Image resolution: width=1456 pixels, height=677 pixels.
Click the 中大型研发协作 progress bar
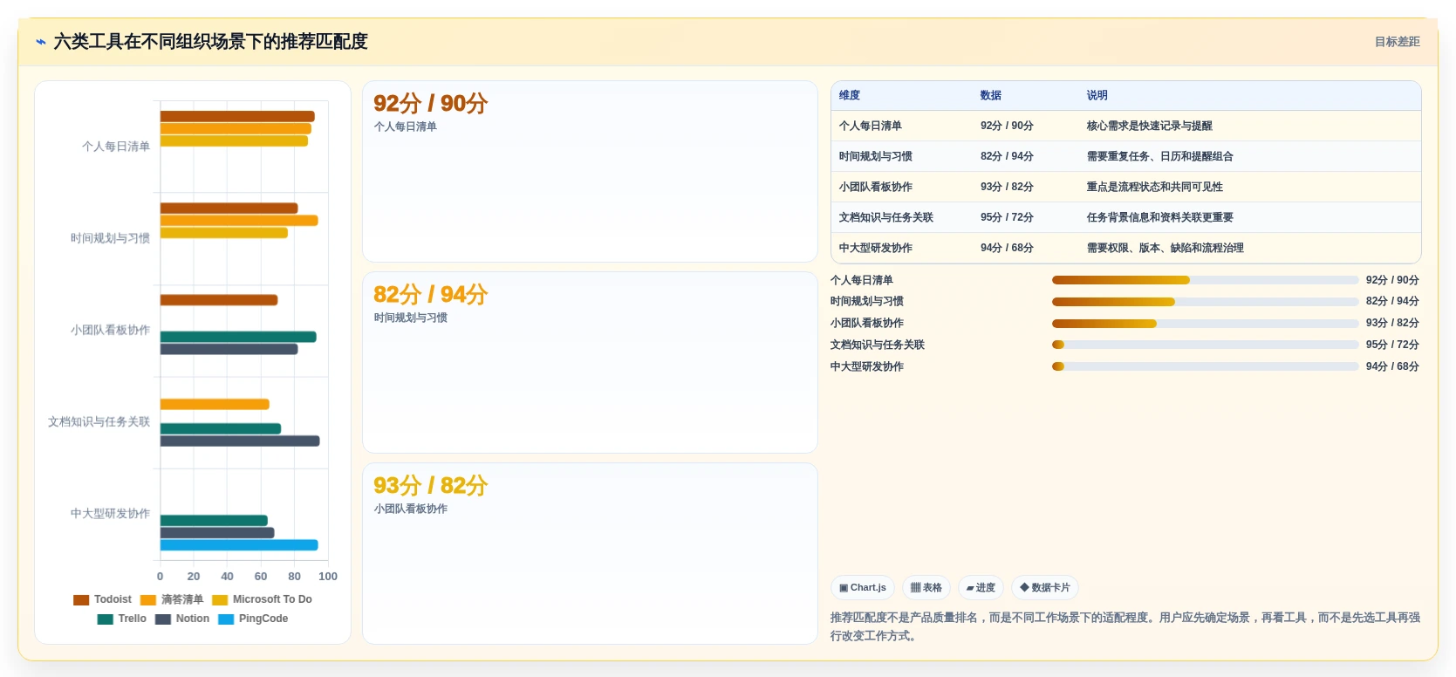(1205, 366)
